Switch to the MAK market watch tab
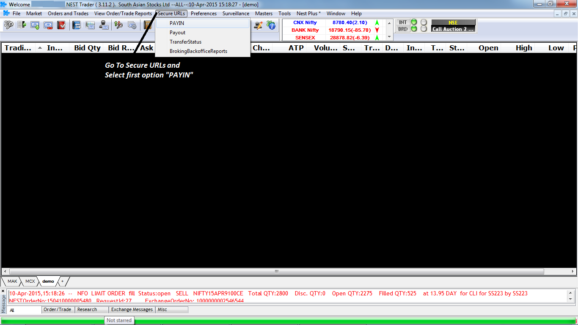 point(12,281)
